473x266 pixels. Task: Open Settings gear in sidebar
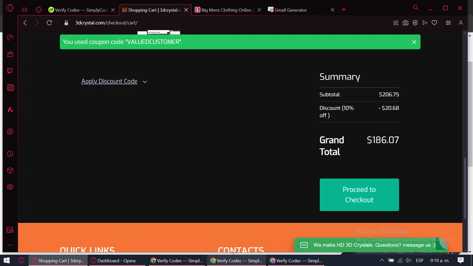pos(10,187)
